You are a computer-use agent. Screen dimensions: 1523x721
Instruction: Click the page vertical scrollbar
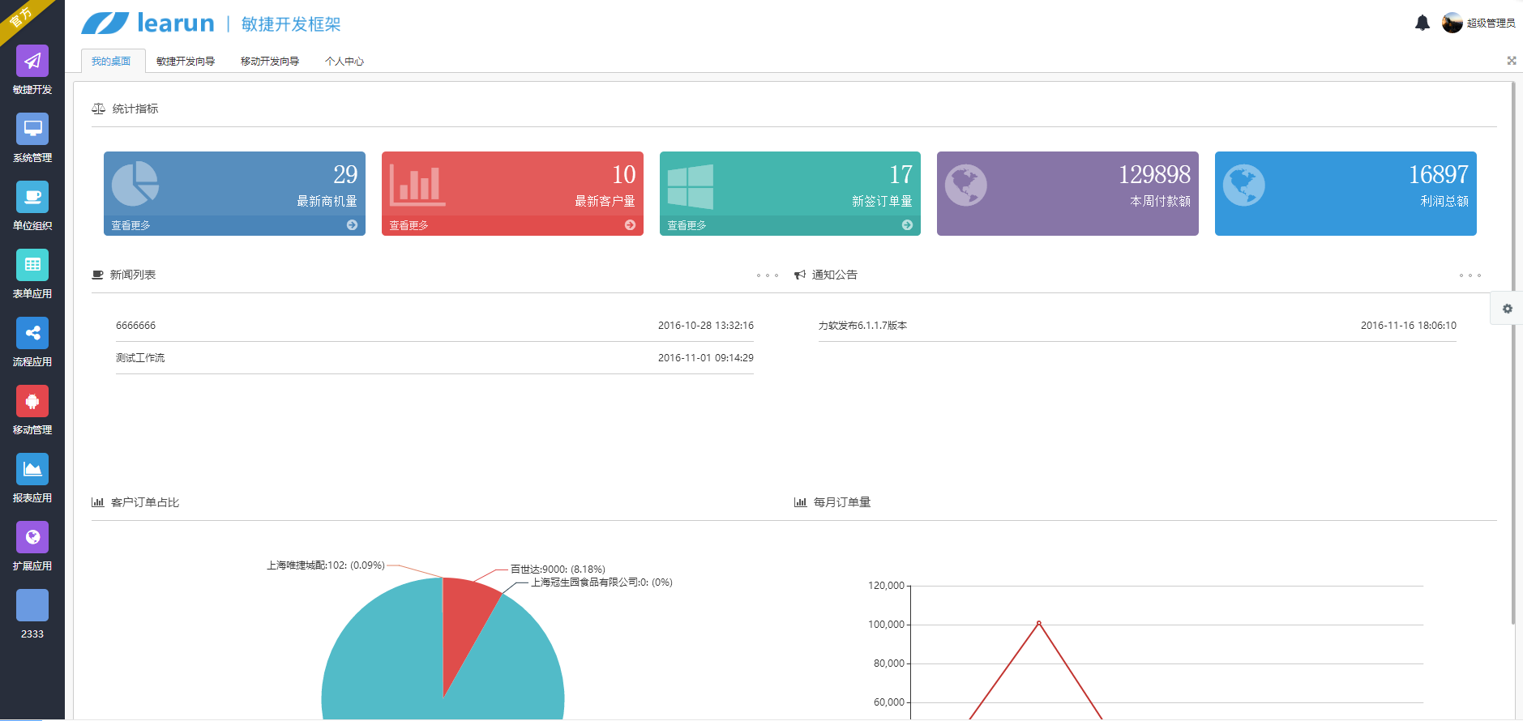(x=1513, y=352)
